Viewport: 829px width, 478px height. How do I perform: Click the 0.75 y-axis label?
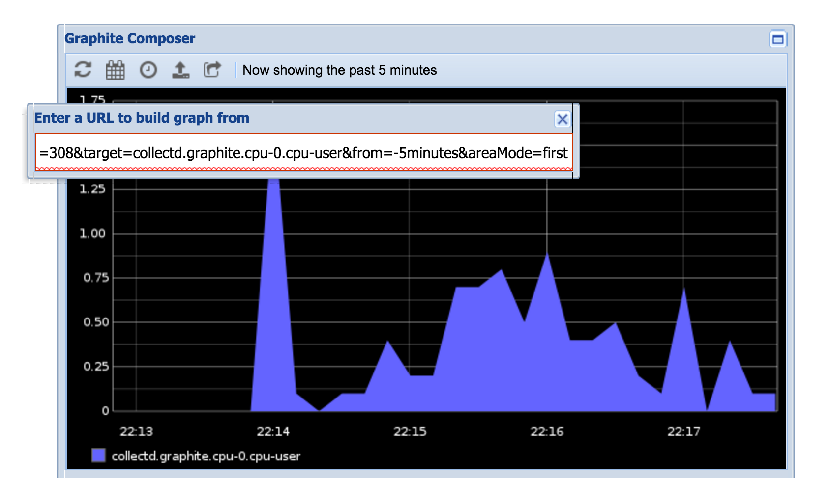point(96,278)
